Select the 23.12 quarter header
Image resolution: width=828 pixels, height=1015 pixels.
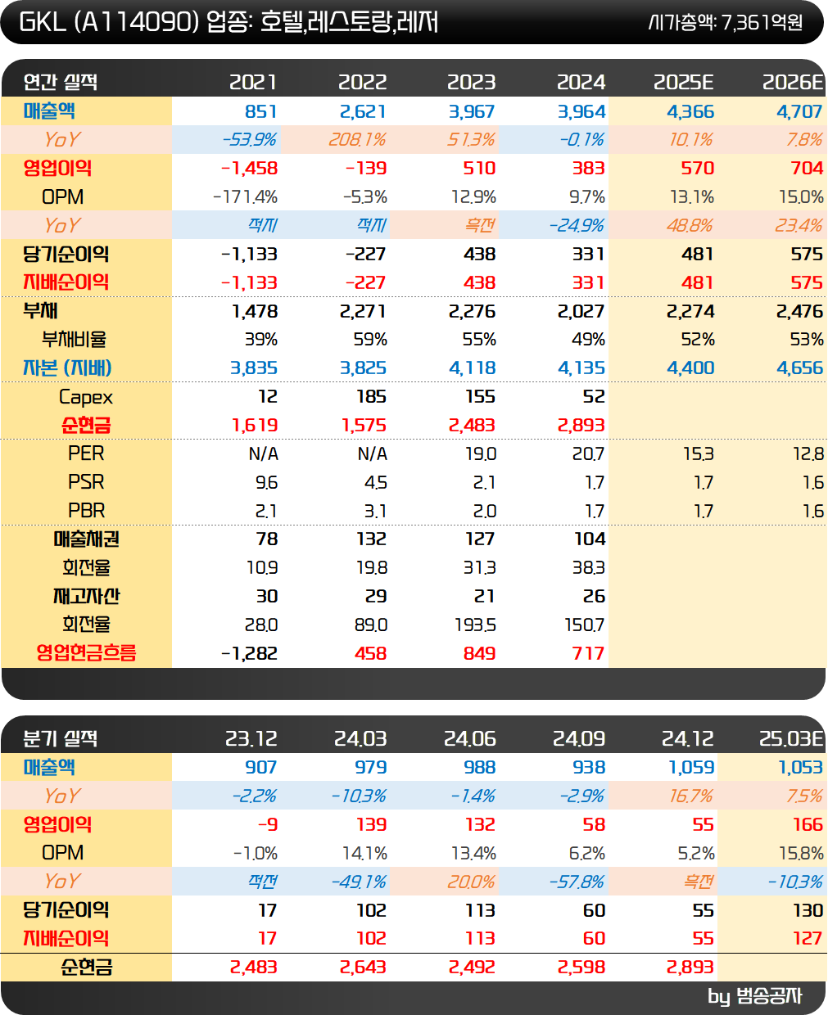pyautogui.click(x=251, y=738)
